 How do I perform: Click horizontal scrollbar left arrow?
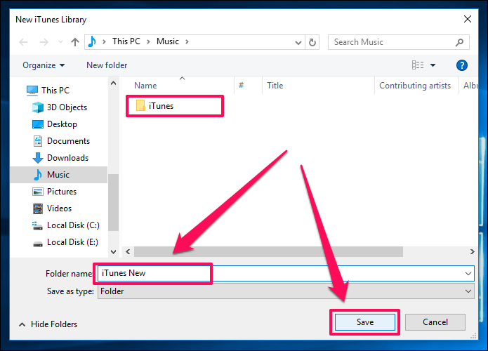click(x=128, y=252)
